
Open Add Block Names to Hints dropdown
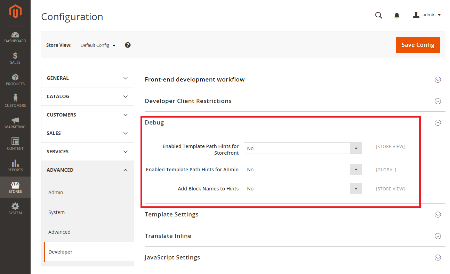(x=303, y=189)
